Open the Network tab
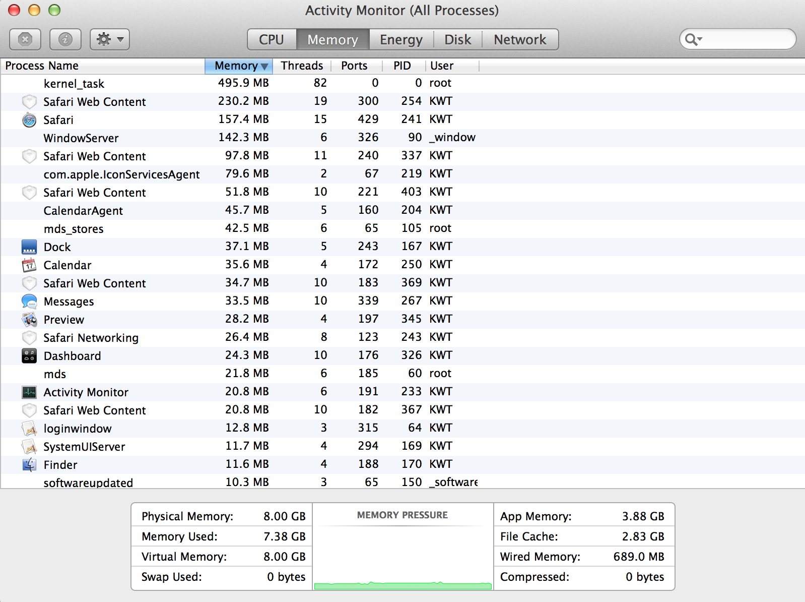The height and width of the screenshot is (602, 805). (x=520, y=39)
